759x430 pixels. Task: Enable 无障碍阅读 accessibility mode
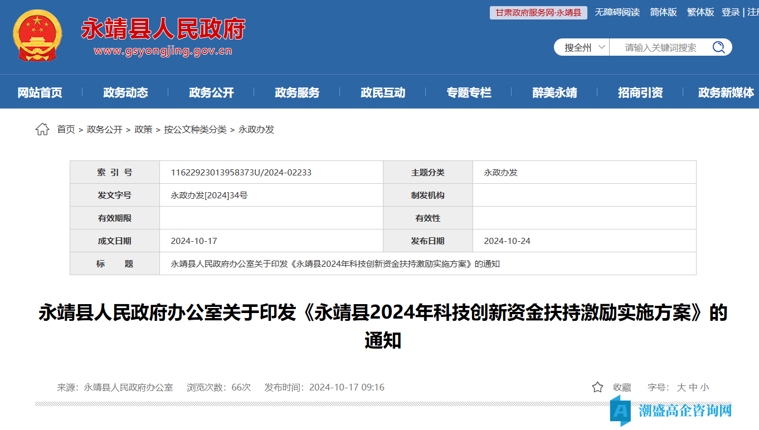point(617,12)
